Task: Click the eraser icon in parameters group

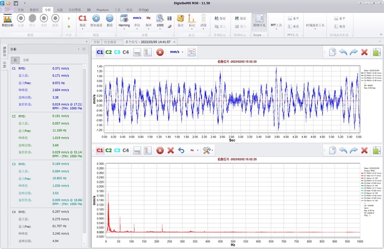Action: [x=170, y=26]
